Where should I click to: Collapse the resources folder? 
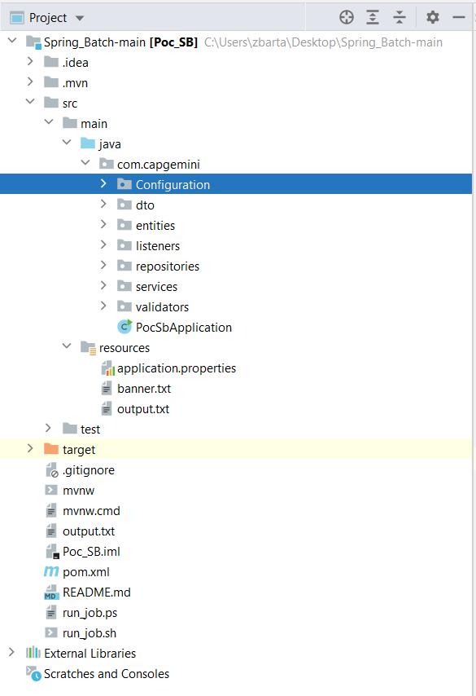coord(67,346)
